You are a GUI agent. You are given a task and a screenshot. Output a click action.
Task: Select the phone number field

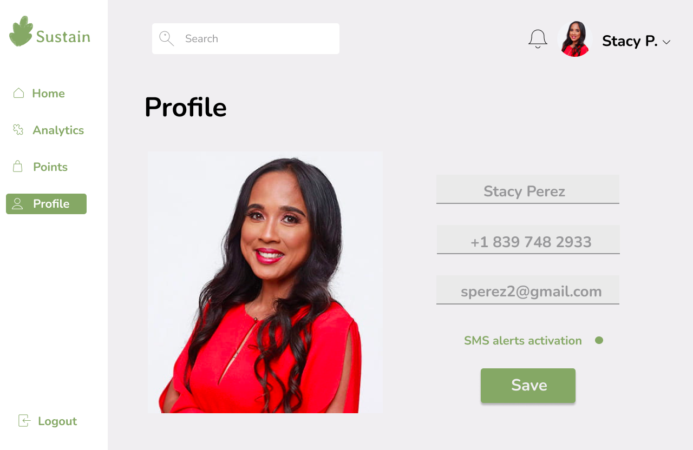528,240
